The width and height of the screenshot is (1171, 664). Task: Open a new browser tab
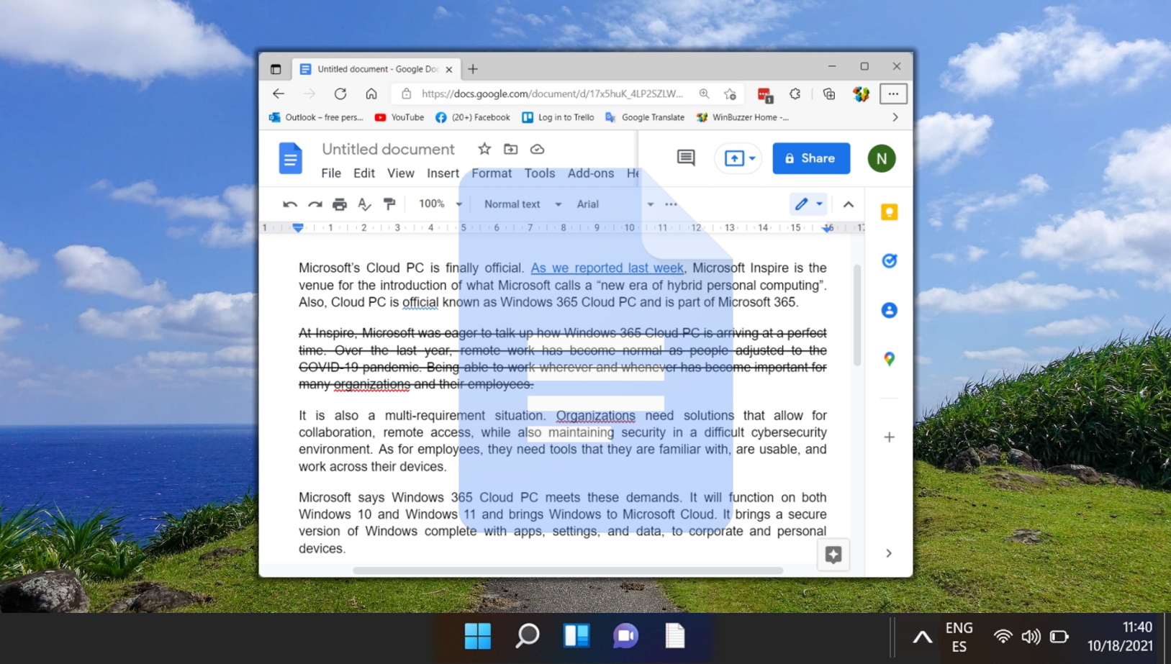(x=473, y=69)
